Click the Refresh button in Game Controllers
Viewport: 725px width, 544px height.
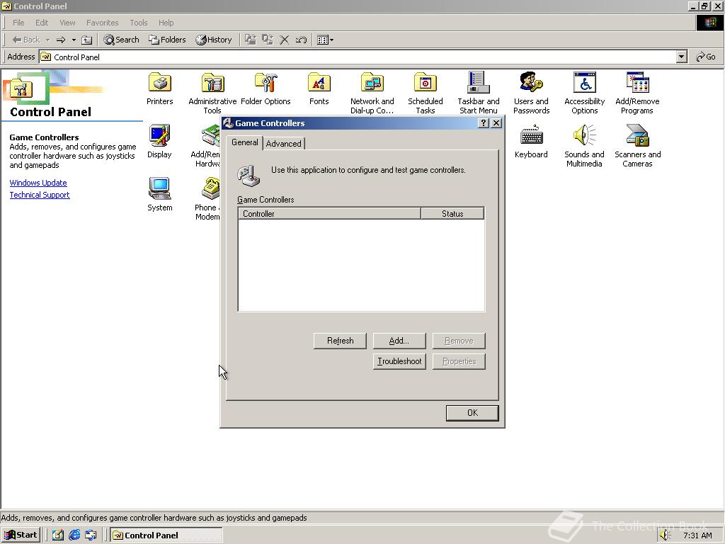click(x=339, y=341)
